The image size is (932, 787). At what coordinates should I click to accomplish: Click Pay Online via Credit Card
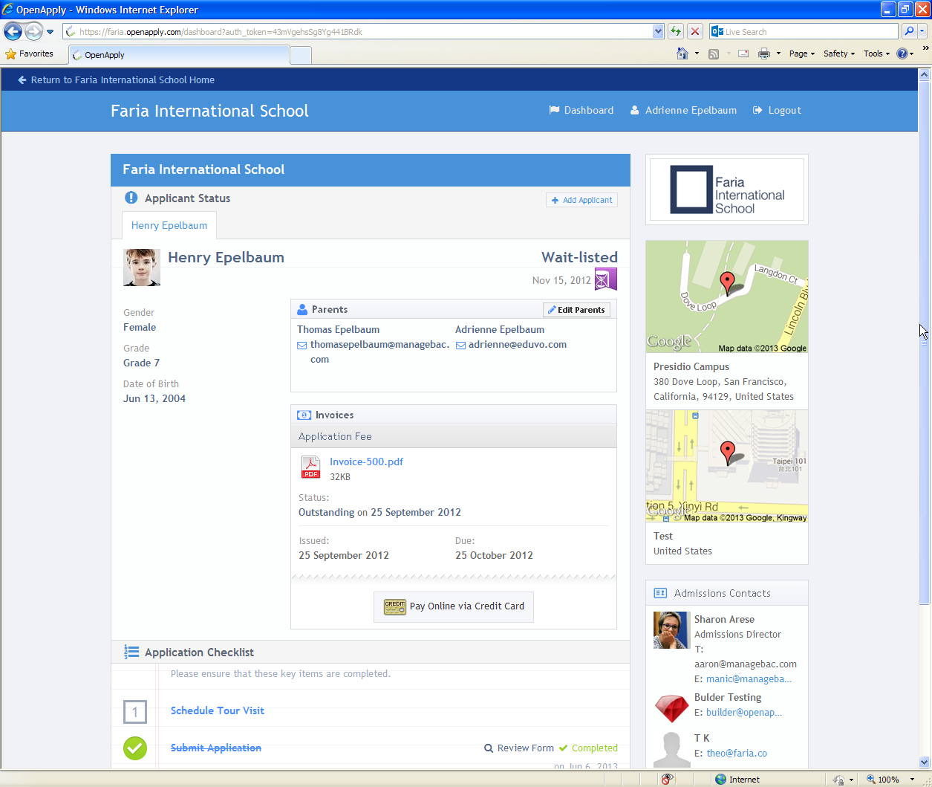click(454, 606)
